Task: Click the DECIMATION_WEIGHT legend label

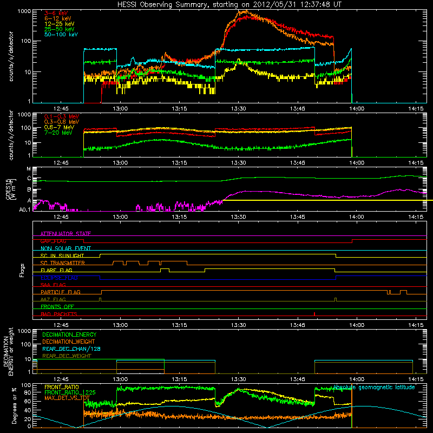Action: pos(69,342)
